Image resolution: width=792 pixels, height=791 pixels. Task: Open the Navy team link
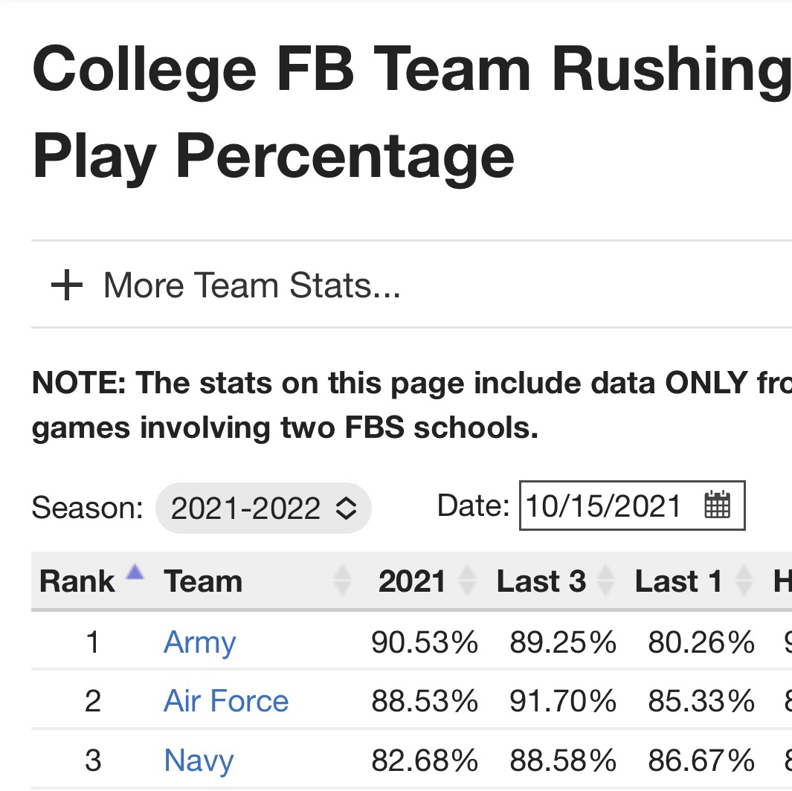point(199,761)
